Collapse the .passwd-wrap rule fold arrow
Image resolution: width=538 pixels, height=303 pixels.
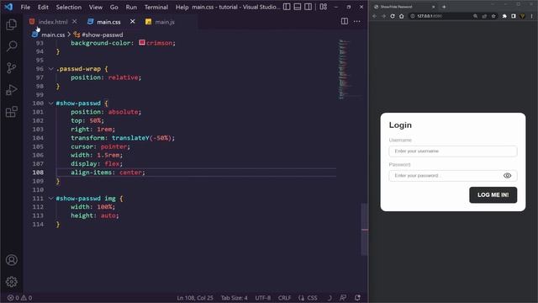point(50,69)
